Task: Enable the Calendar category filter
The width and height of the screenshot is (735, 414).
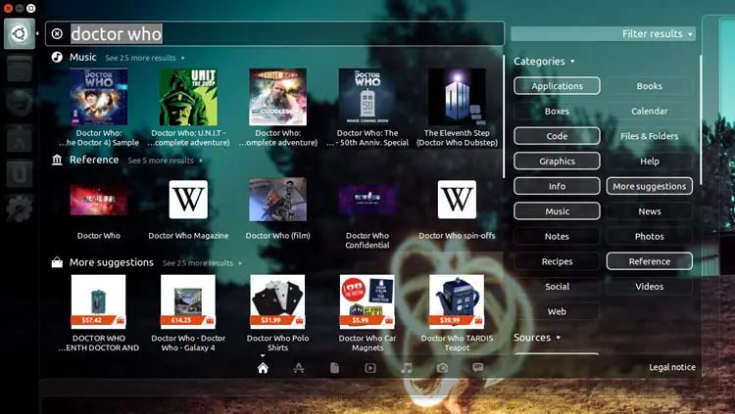Action: tap(649, 111)
